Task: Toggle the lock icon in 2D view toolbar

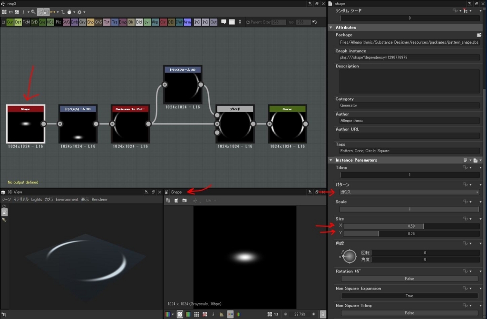Action: pyautogui.click(x=323, y=314)
